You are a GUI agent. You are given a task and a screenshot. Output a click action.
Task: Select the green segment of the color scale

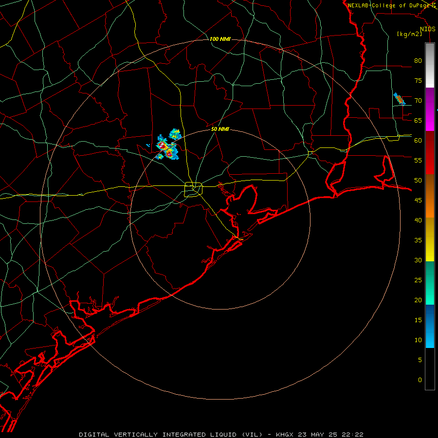430,283
